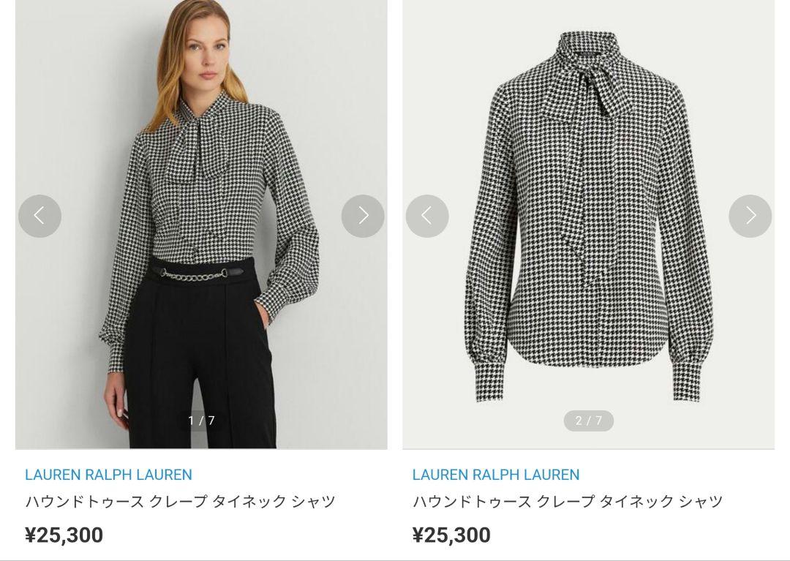Viewport: 790px width, 561px height.
Task: Open right houndstooth shirt product title
Action: pyautogui.click(x=568, y=501)
